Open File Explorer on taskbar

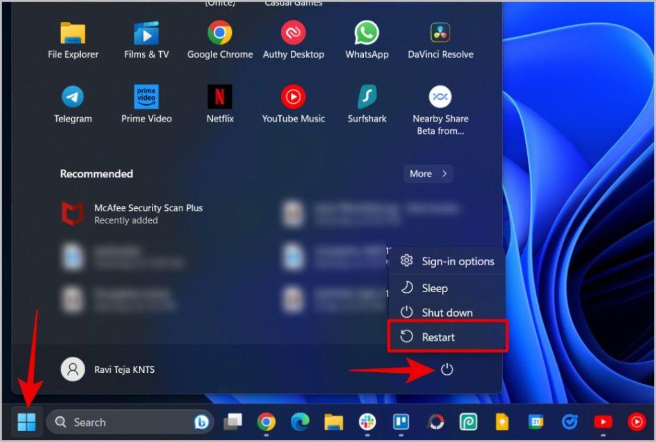(x=333, y=422)
